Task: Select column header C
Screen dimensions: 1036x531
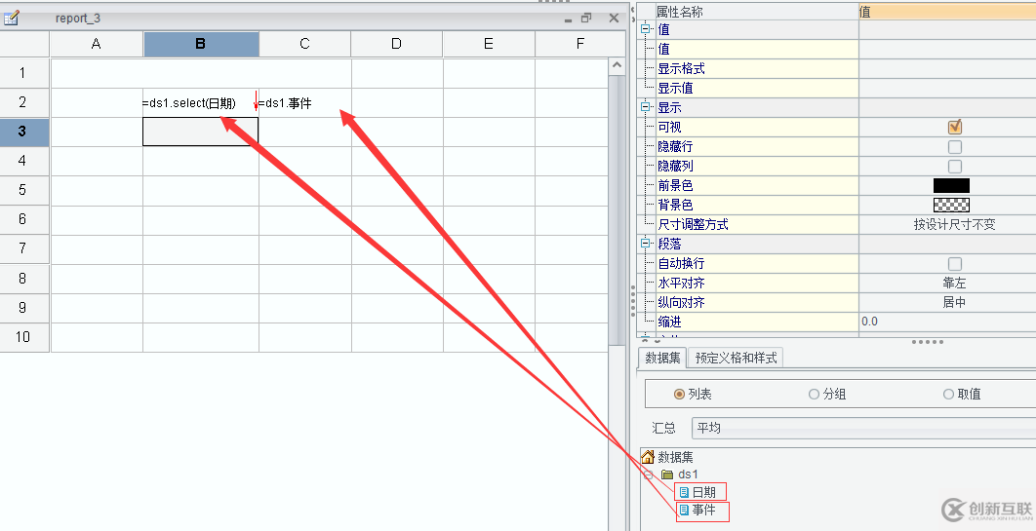Action: pyautogui.click(x=304, y=44)
